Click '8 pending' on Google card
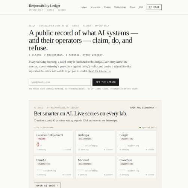The width and height of the screenshot is (188, 188). (124, 150)
